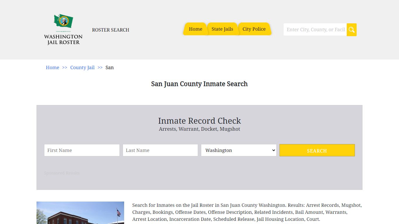
Task: Click the Sponsored Results label
Action: pyautogui.click(x=62, y=173)
